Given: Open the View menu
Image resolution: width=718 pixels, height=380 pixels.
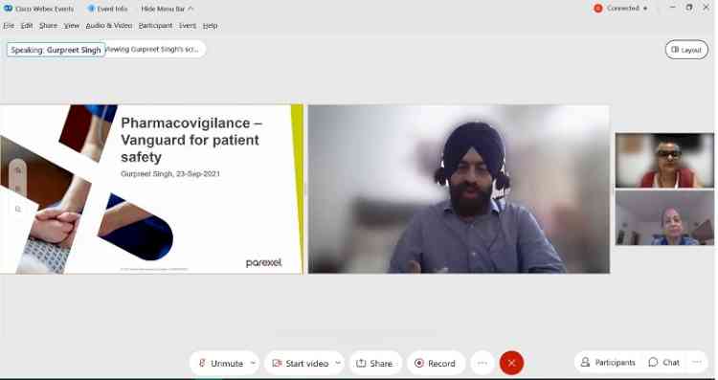Looking at the screenshot, I should point(72,26).
